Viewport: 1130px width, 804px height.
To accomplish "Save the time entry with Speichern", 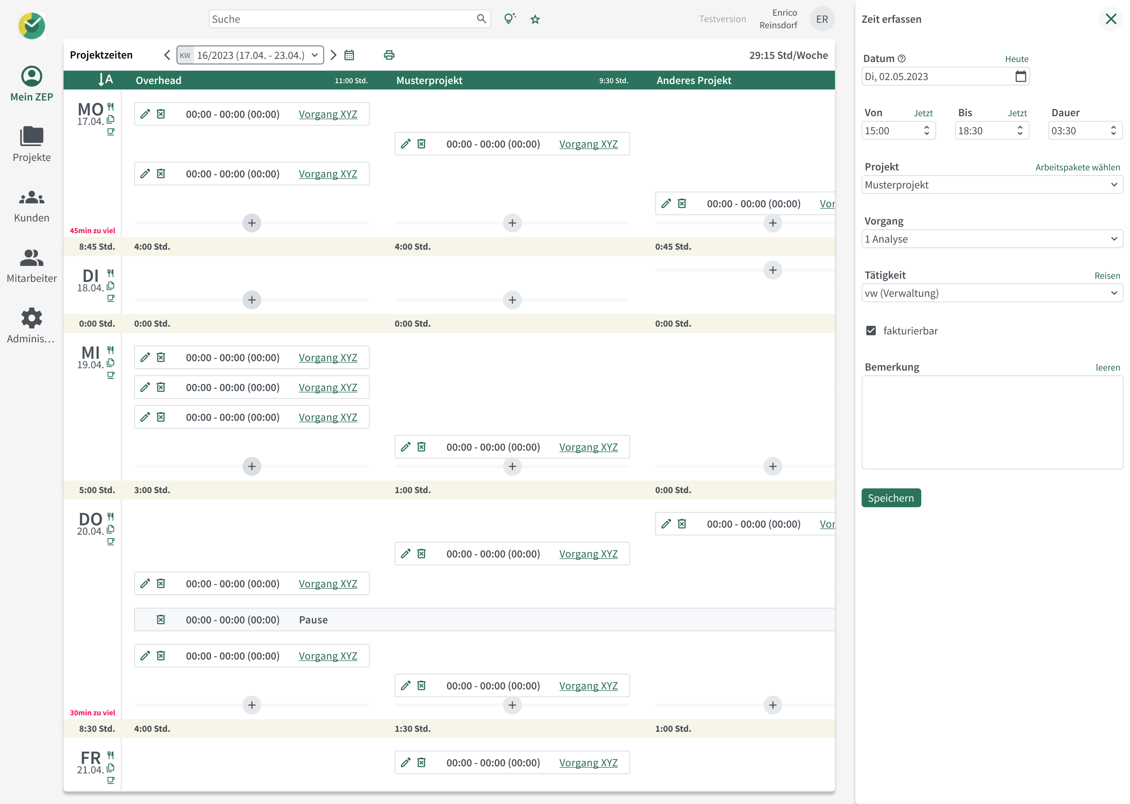I will point(891,497).
